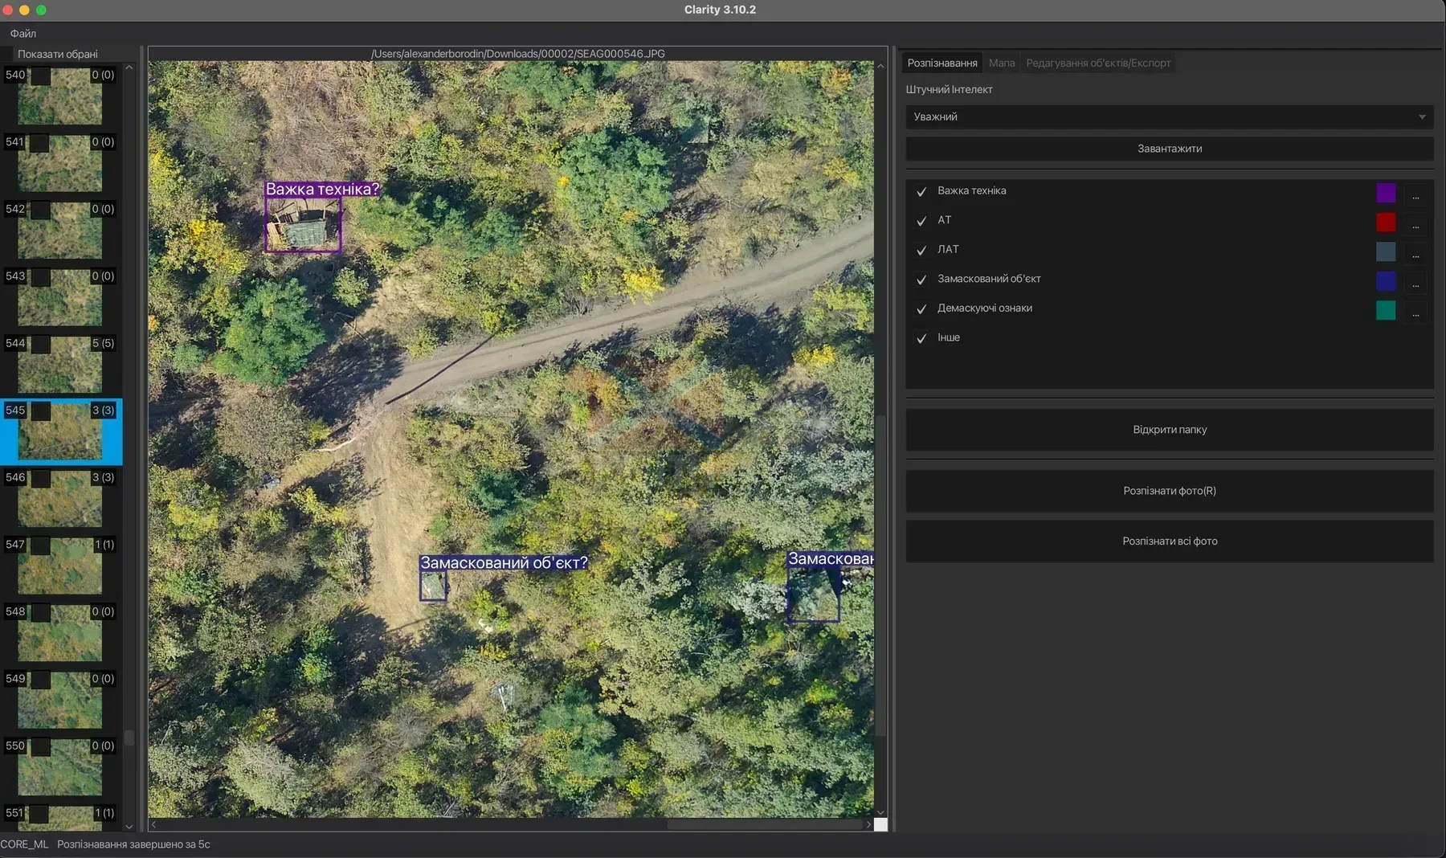This screenshot has height=858, width=1446.
Task: Expand the Уважний AI model dropdown
Action: pyautogui.click(x=1170, y=116)
